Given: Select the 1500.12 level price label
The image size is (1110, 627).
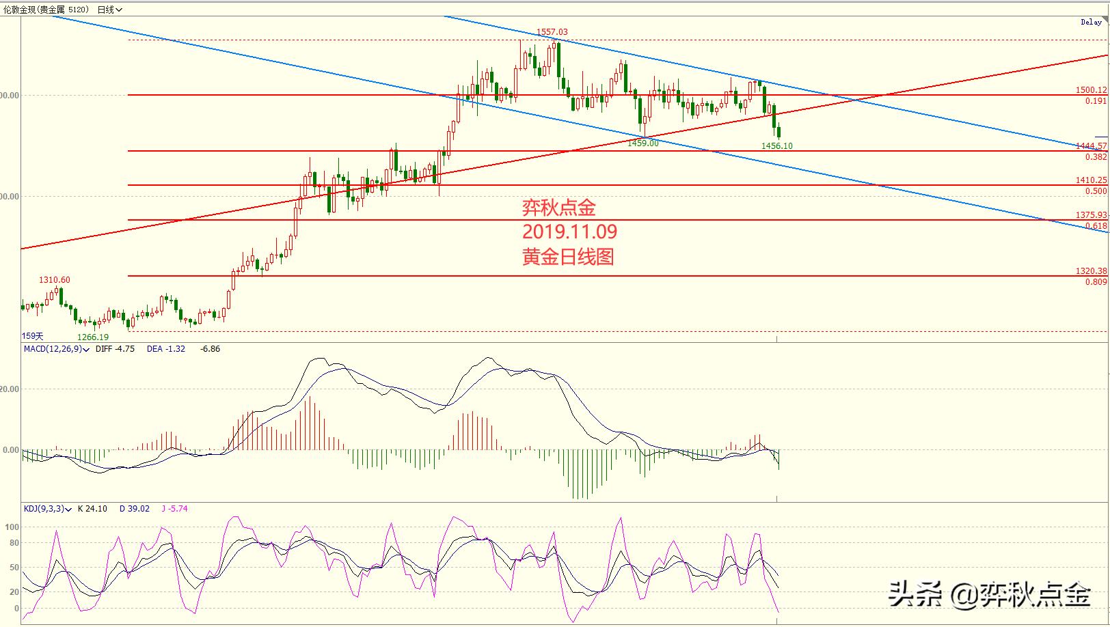Looking at the screenshot, I should point(1091,90).
